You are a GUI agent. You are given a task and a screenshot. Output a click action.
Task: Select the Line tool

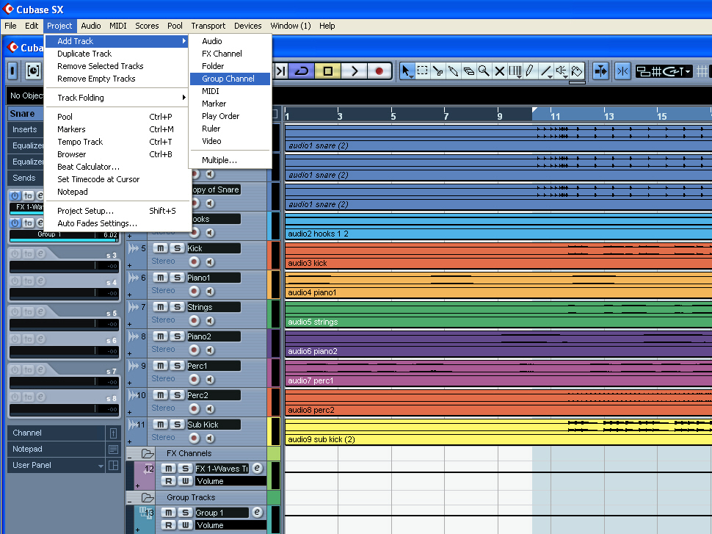[x=546, y=71]
